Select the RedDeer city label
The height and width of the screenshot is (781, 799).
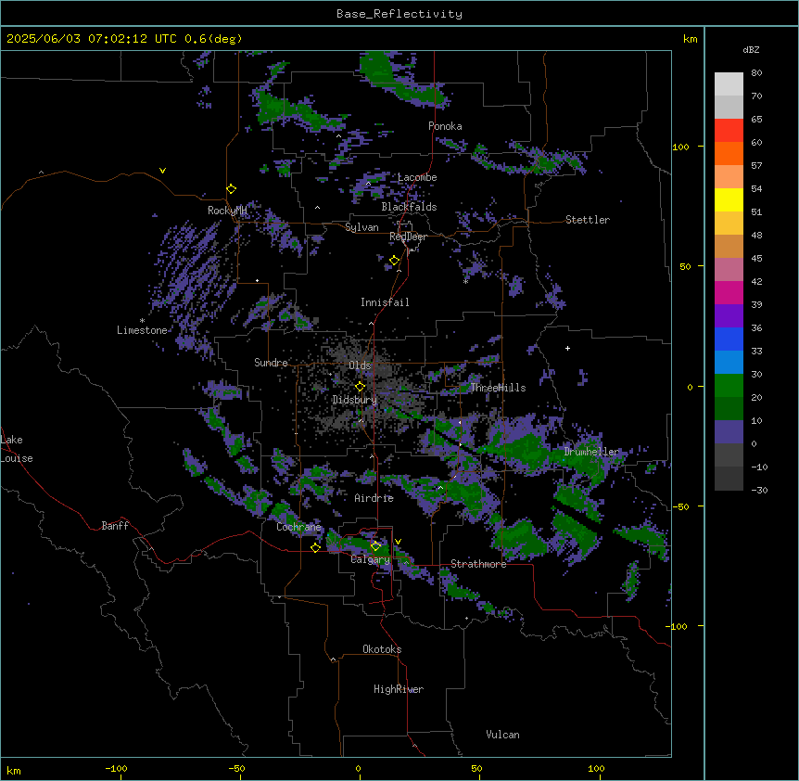(408, 237)
